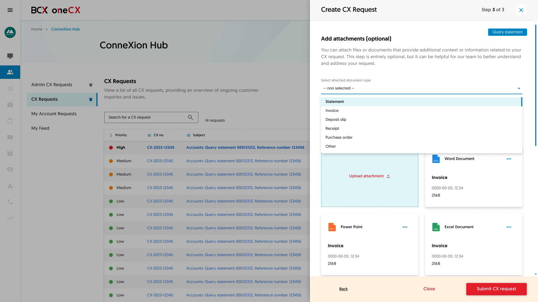Open the attached document type dropdown
Screen dimensions: 538x302
point(421,88)
